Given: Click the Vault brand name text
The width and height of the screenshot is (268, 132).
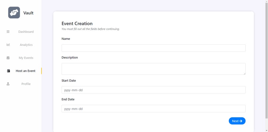Looking at the screenshot, I should pyautogui.click(x=28, y=13).
